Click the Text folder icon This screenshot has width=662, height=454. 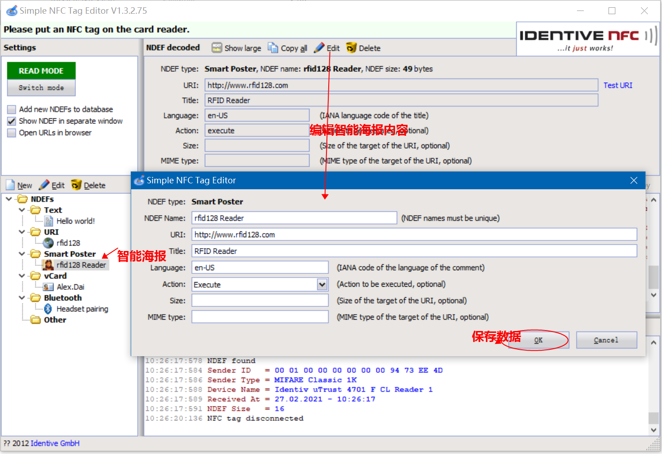point(36,210)
